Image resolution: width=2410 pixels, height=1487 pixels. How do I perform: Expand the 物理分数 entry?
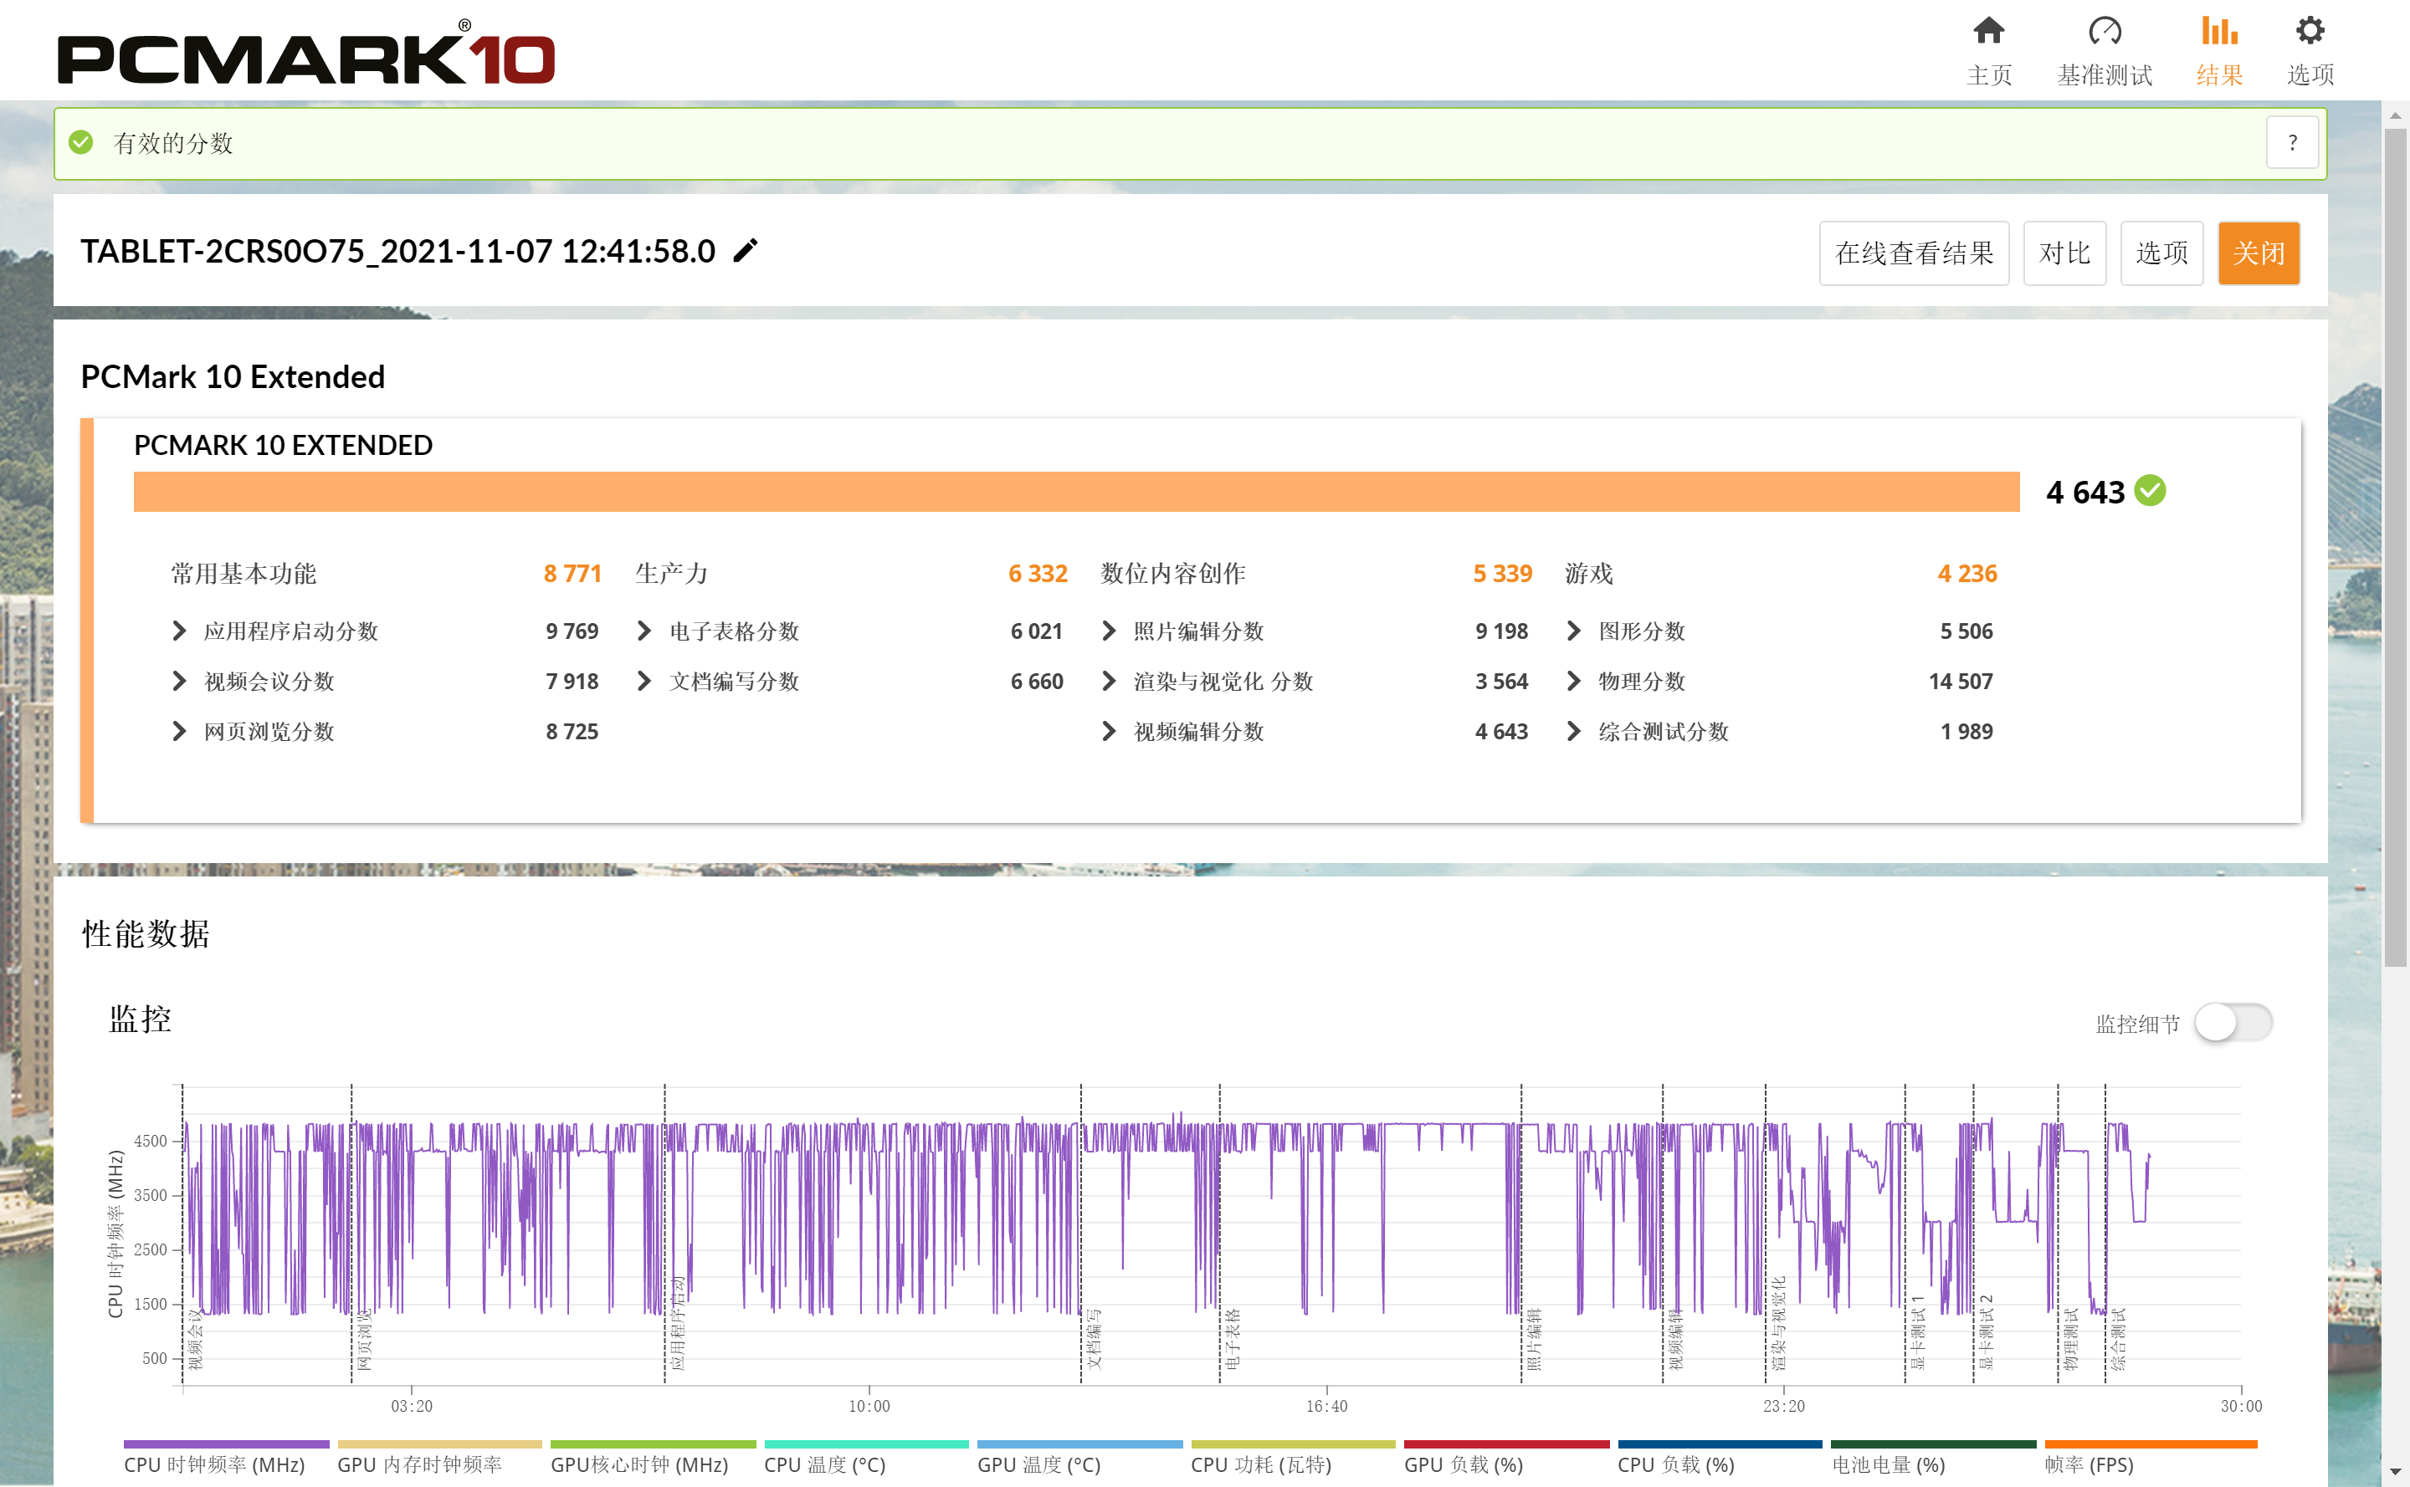click(1573, 682)
